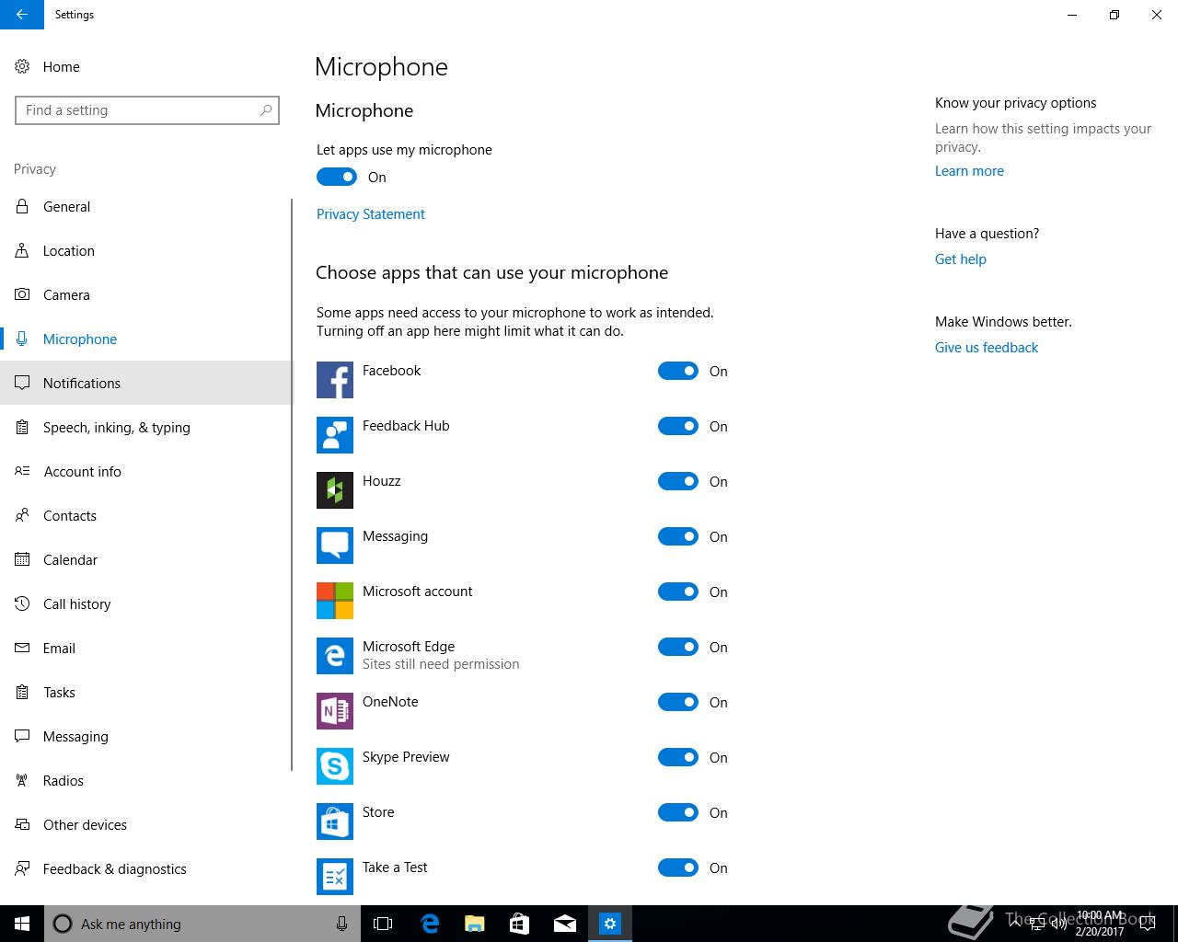Open Contacts privacy settings

[x=145, y=515]
